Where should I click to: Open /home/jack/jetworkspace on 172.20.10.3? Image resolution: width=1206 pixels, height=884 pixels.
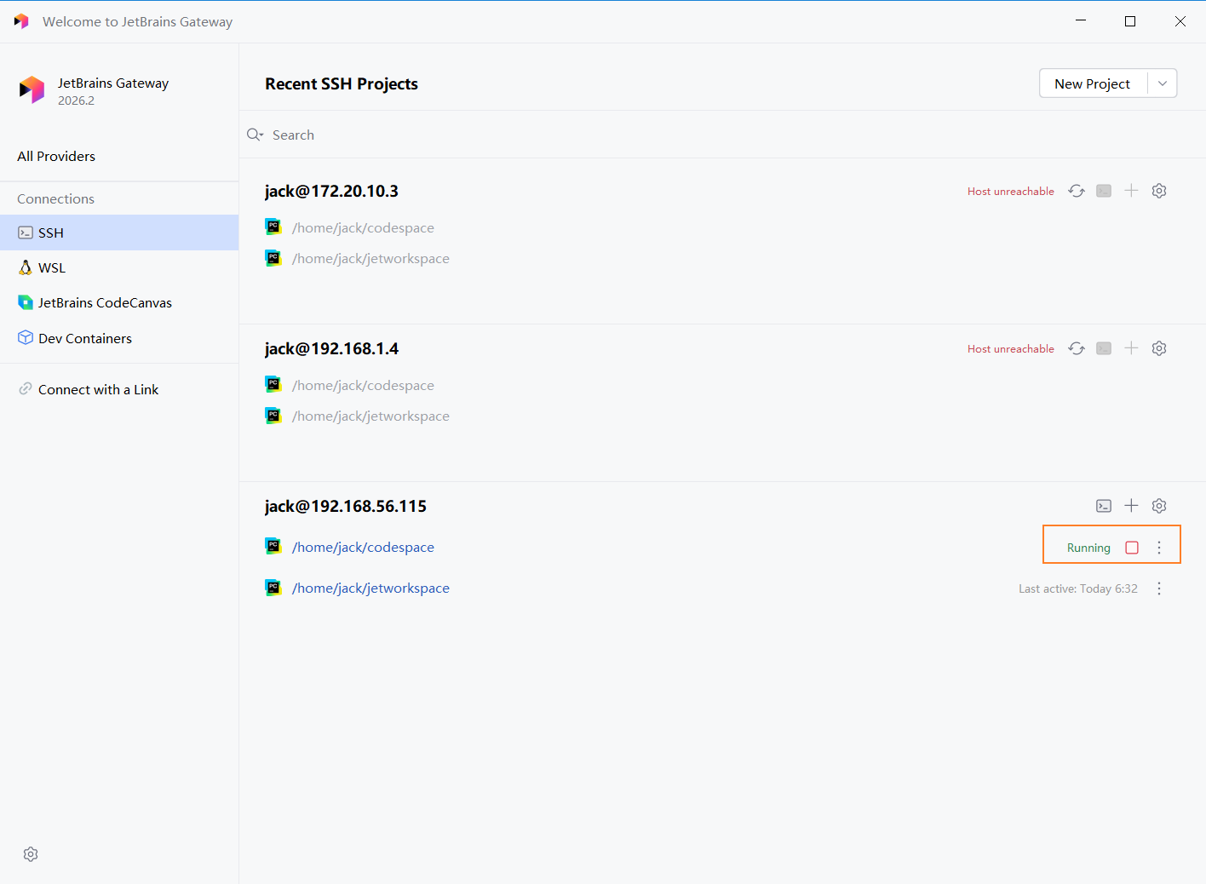tap(370, 258)
